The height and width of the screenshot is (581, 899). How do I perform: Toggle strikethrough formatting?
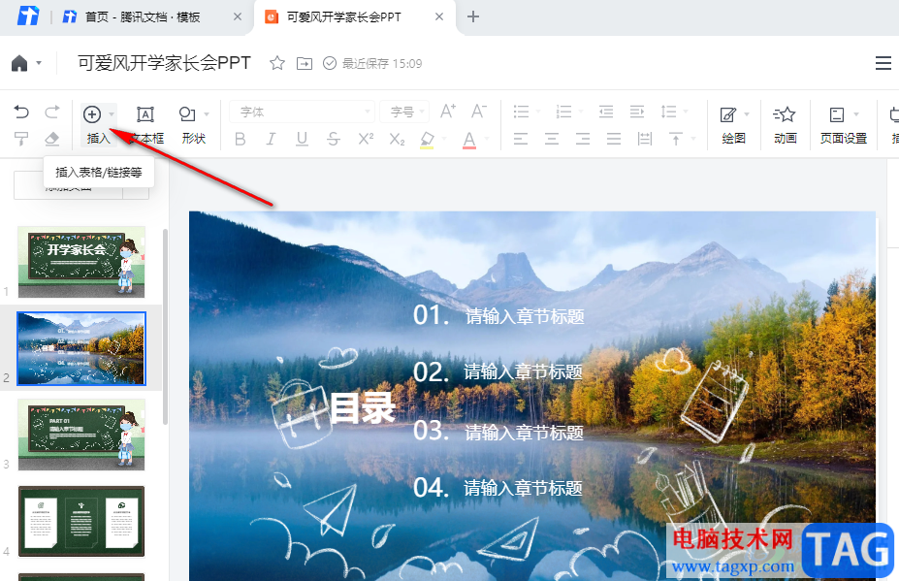[x=333, y=139]
